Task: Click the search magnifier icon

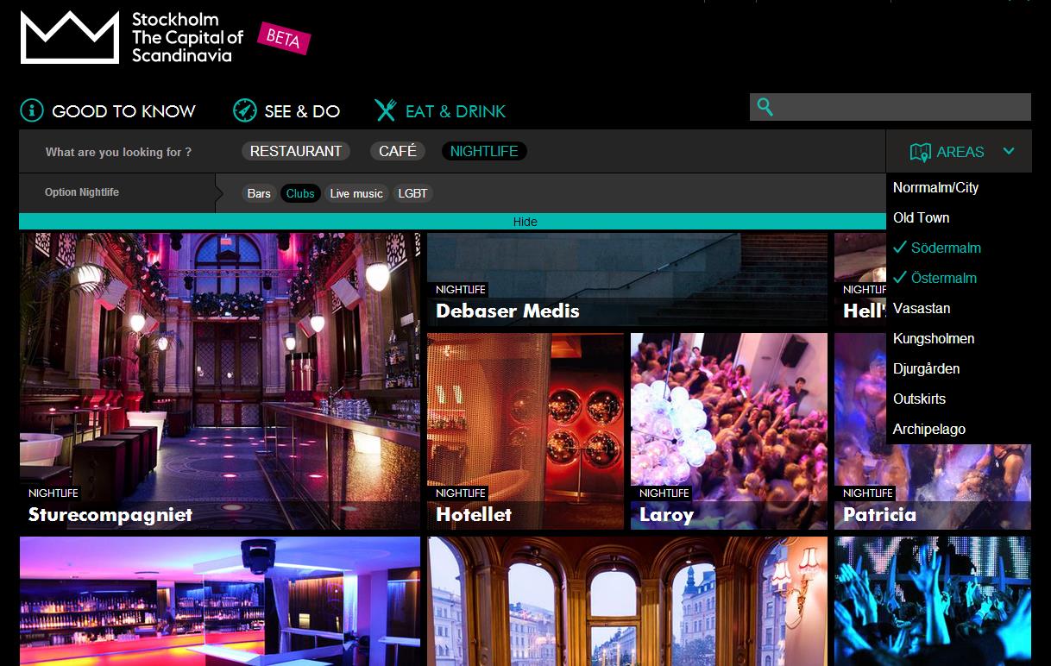Action: 765,107
